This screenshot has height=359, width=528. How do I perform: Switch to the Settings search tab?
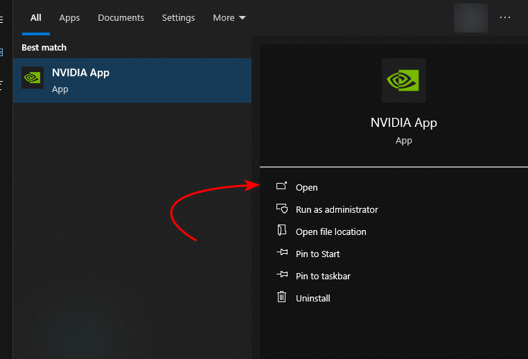point(178,18)
